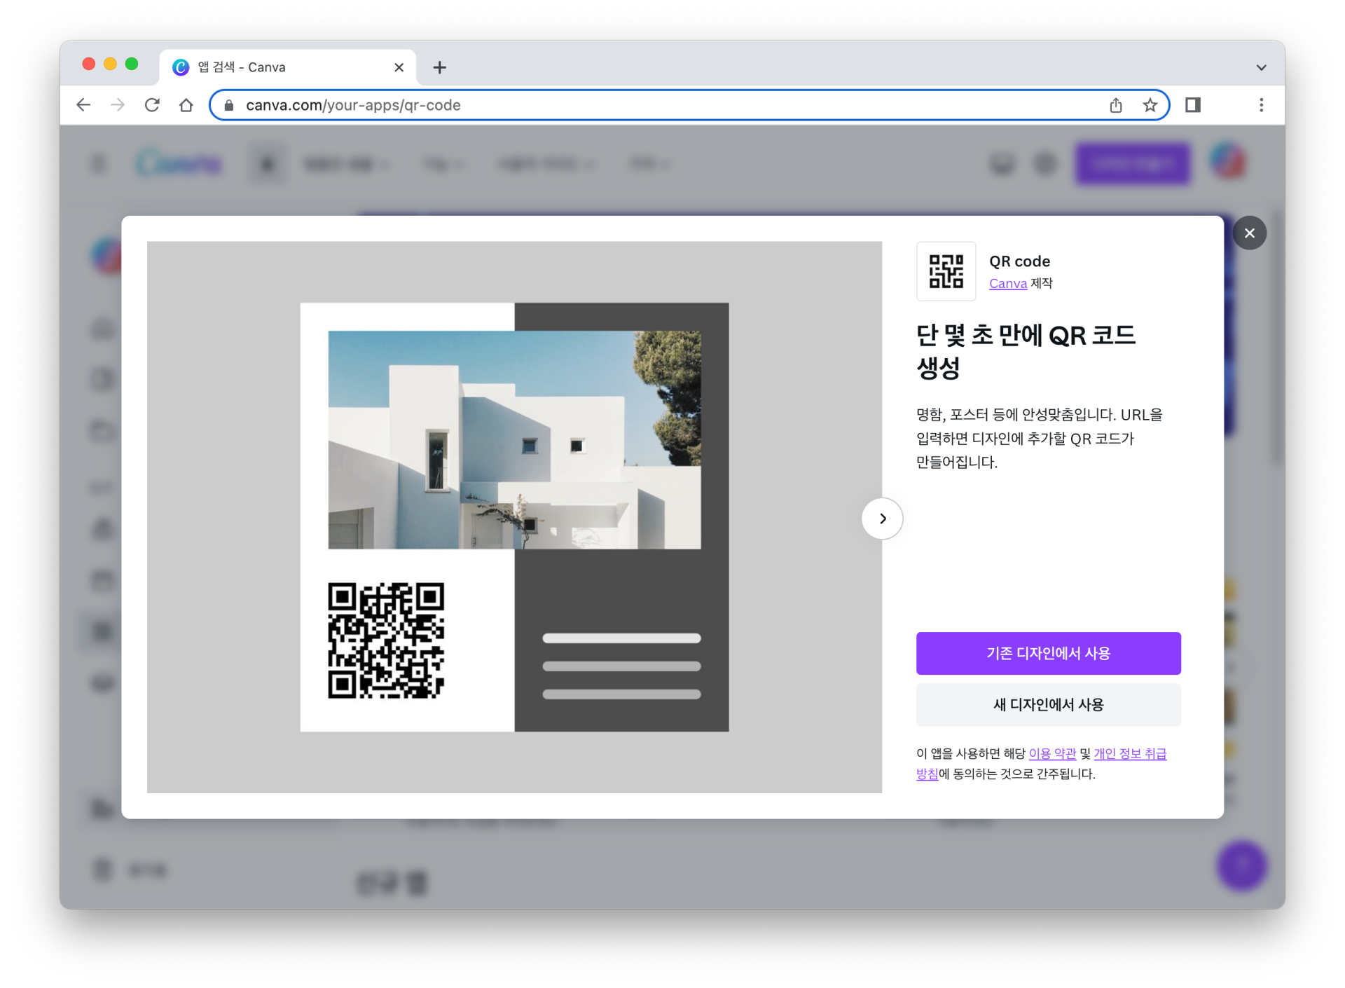Toggle the browser side panel
Image resolution: width=1345 pixels, height=988 pixels.
pos(1192,105)
